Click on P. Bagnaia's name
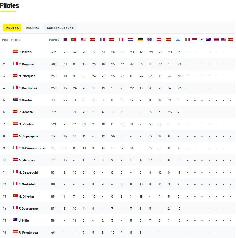236x238 pixels. pyautogui.click(x=26, y=64)
